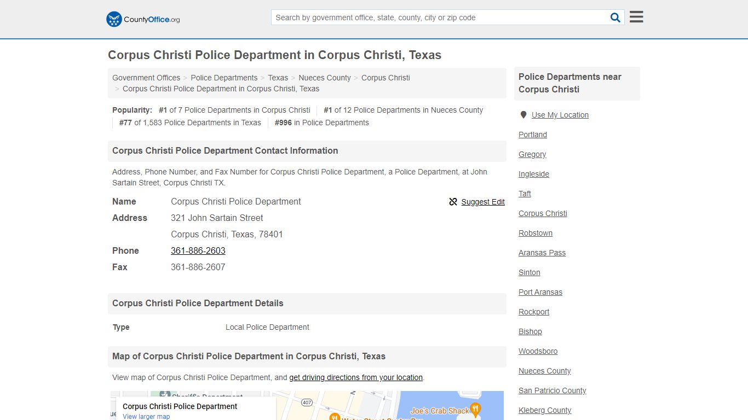Image resolution: width=748 pixels, height=420 pixels.
Task: Click the search magnifier icon
Action: [615, 17]
